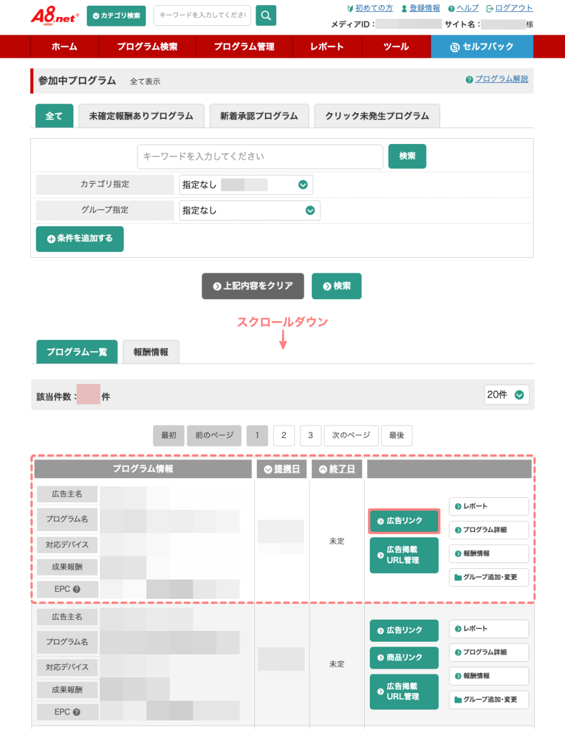
Task: Click the magnifier search icon button
Action: point(266,16)
